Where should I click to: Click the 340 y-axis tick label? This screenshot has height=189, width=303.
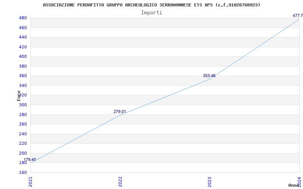(23, 86)
